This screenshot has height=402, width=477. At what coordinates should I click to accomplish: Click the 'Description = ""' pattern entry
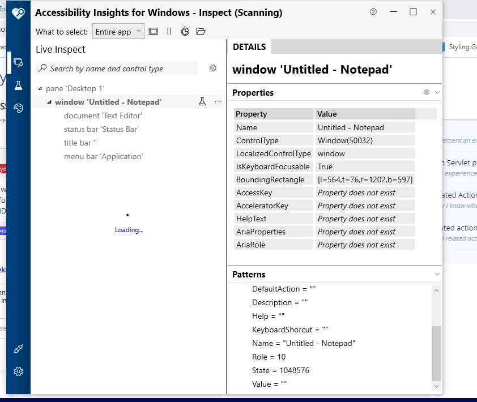(x=280, y=302)
